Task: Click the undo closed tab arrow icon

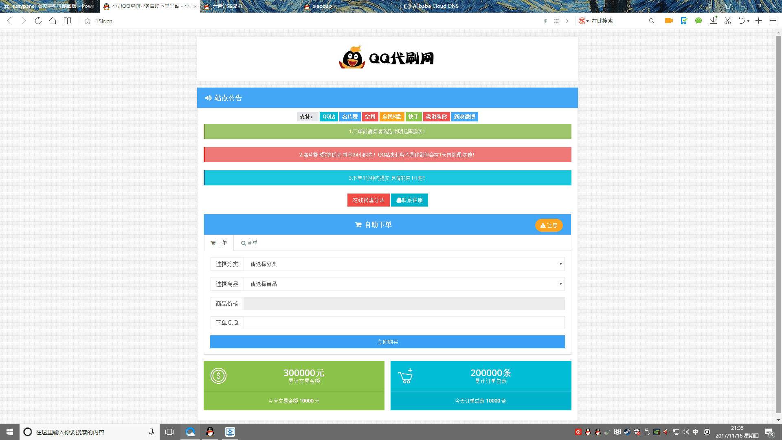Action: [741, 21]
